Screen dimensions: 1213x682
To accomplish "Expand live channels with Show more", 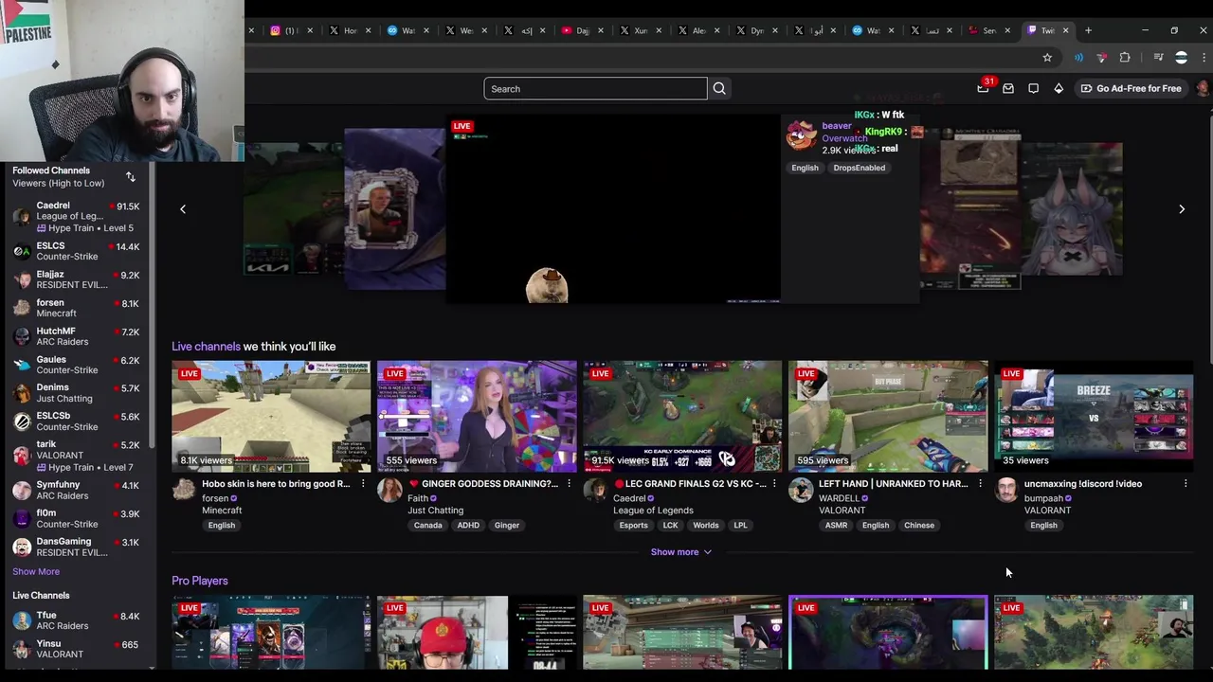I will 680,552.
